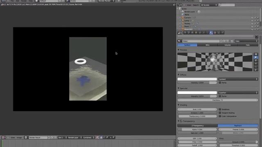Enable the Tangent Shading checkbox

pyautogui.click(x=220, y=113)
